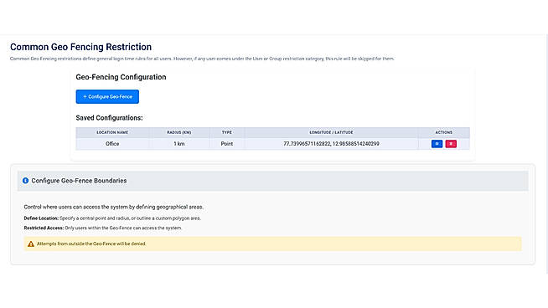This screenshot has width=548, height=308.
Task: Click the Attempts from outside warning text
Action: [x=91, y=244]
